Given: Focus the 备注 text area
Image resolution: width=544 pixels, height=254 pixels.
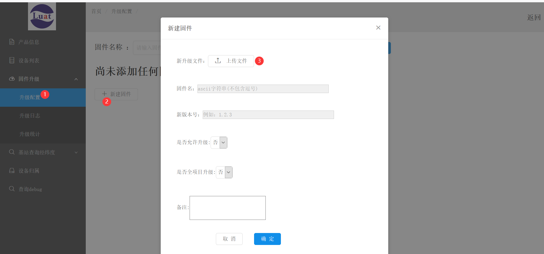Looking at the screenshot, I should pyautogui.click(x=228, y=208).
